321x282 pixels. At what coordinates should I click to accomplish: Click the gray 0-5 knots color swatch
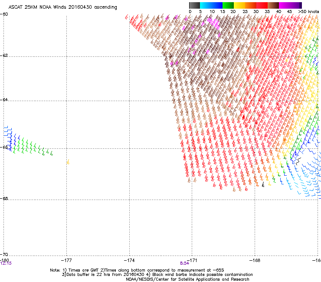194,5
